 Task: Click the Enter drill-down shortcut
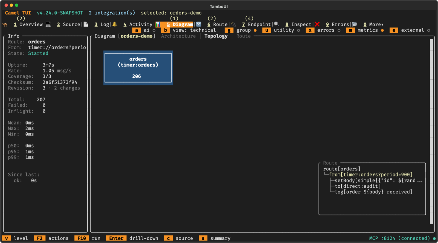(132, 238)
